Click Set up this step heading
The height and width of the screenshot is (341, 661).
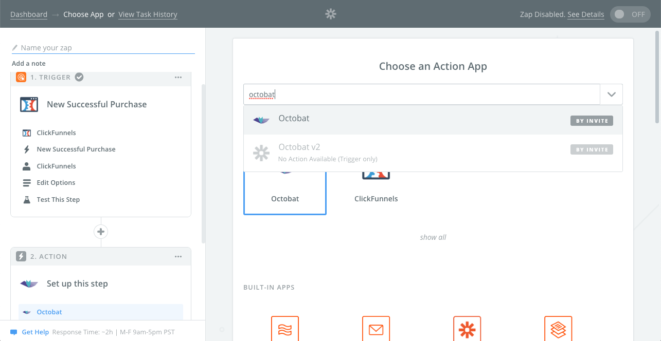coord(77,283)
